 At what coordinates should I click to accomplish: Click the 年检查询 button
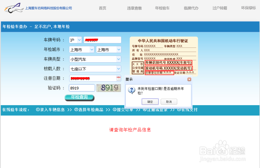[x=79, y=98]
